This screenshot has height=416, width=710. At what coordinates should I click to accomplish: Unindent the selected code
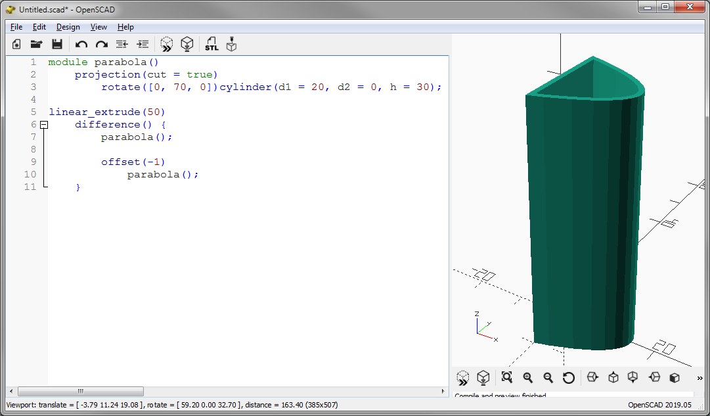(x=122, y=44)
